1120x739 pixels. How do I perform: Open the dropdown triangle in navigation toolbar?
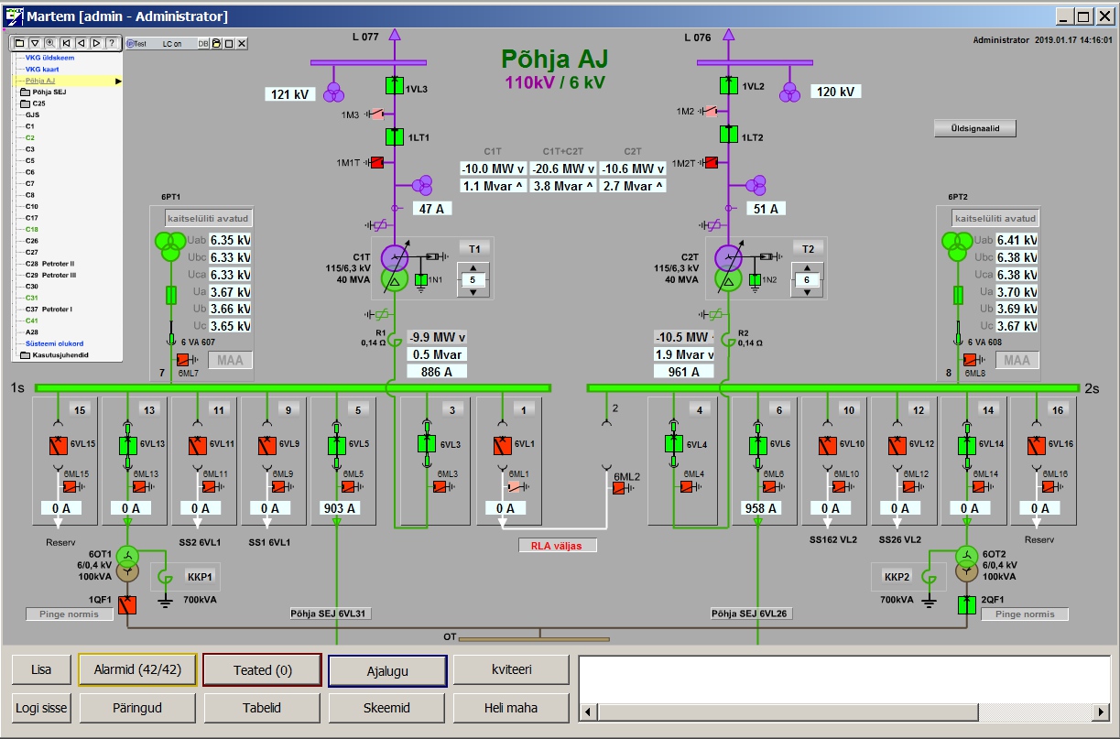point(34,43)
